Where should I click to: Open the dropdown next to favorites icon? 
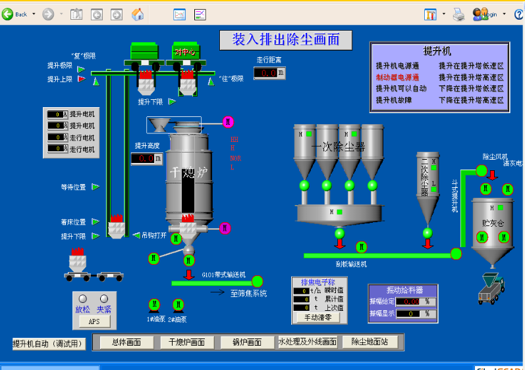click(444, 14)
